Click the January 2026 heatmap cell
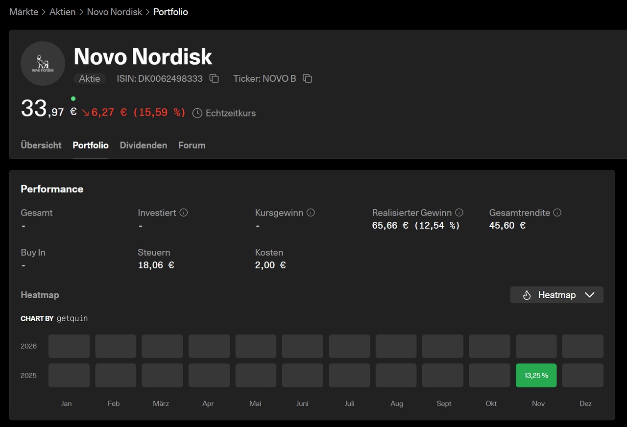This screenshot has height=427, width=627. pos(69,346)
